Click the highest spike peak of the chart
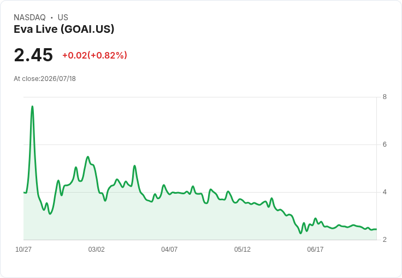 pos(32,106)
